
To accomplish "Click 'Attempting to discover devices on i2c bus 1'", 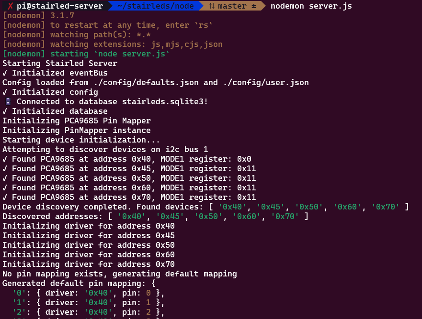I will pos(105,149).
